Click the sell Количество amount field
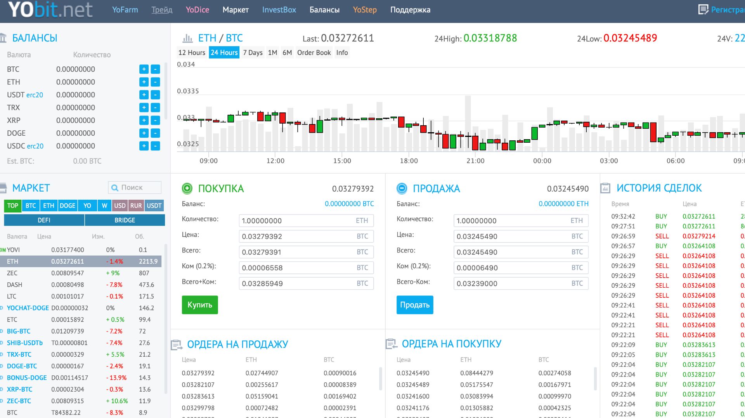745x418 pixels. pyautogui.click(x=521, y=221)
